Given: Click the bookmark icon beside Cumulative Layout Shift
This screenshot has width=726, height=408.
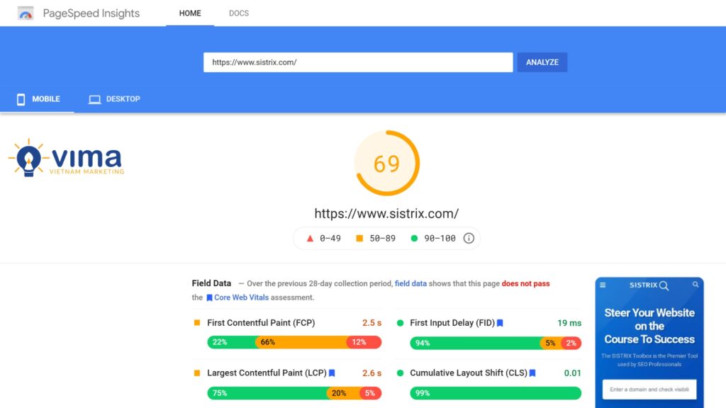Looking at the screenshot, I should [532, 373].
